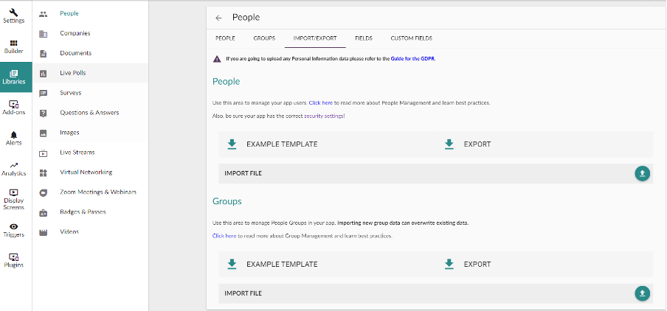Select the Display Screens icon
Viewport: 667px width, 311px height.
click(14, 194)
